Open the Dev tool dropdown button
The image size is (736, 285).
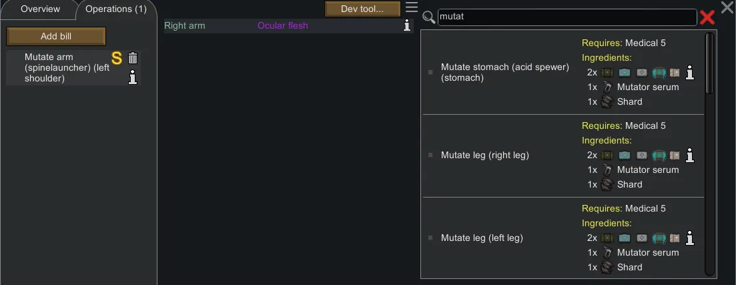[x=362, y=9]
